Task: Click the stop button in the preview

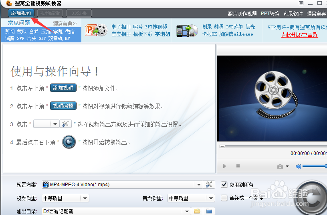Action: (x=238, y=166)
